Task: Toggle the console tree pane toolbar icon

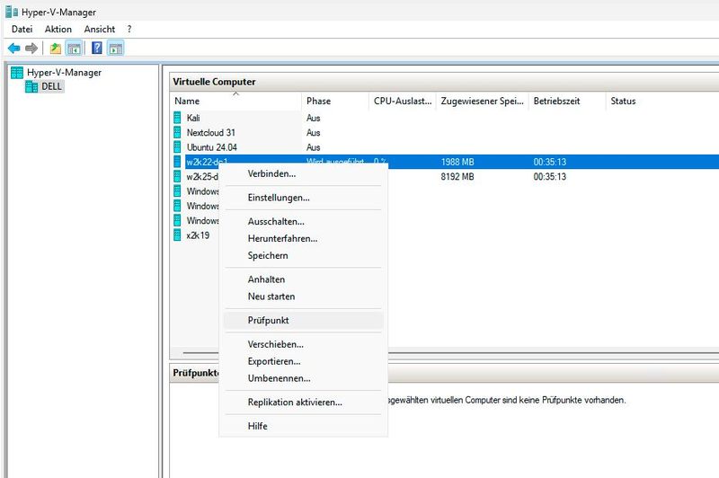Action: tap(74, 48)
